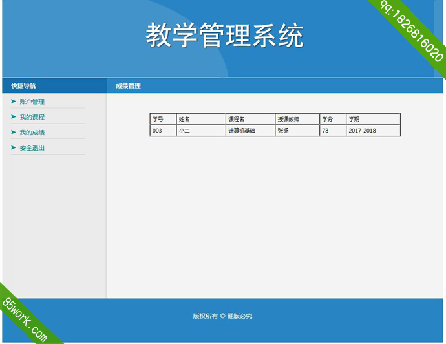Click the arrow icon beside 账户管理
This screenshot has height=344, width=446.
[x=13, y=102]
